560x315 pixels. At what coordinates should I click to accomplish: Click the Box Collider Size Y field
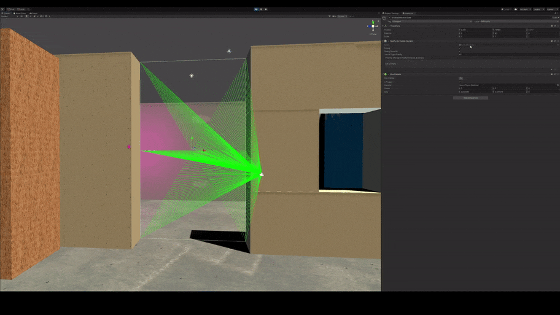tap(510, 91)
